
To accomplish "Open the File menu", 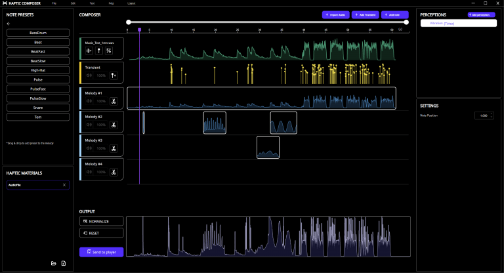I will (54, 3).
